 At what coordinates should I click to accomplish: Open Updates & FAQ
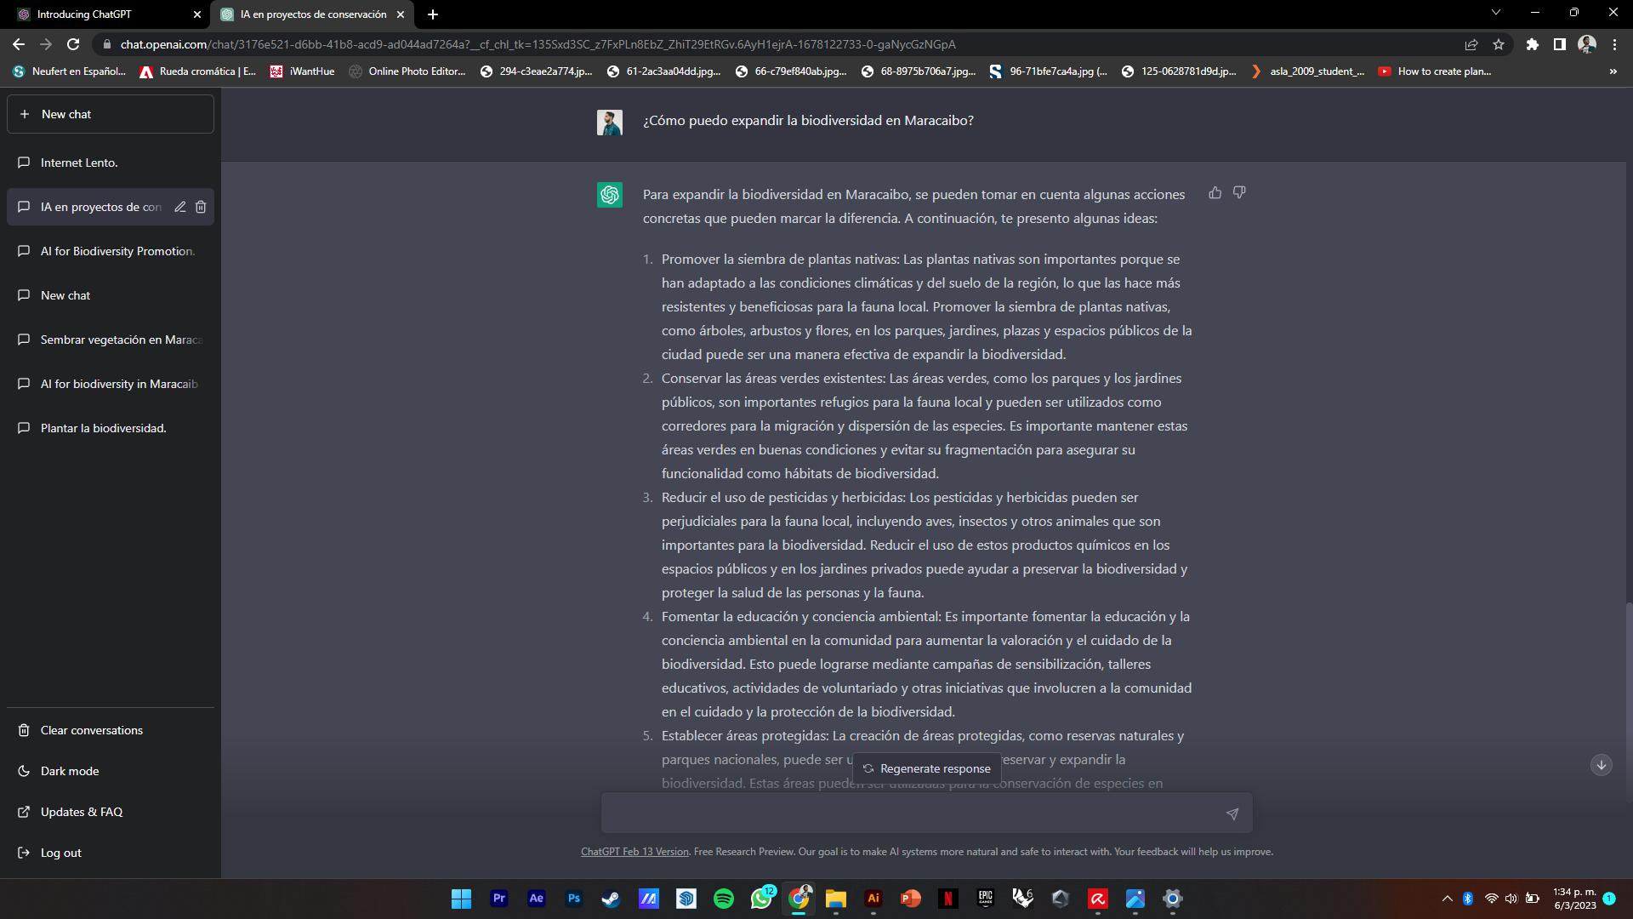click(111, 812)
